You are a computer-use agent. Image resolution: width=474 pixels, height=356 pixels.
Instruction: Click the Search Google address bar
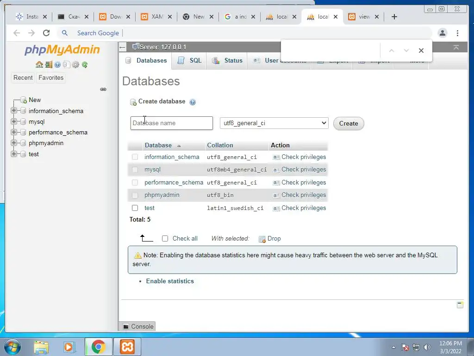[245, 33]
